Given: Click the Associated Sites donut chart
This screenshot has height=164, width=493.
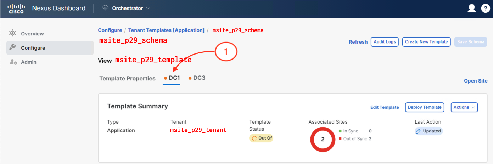Looking at the screenshot, I should pos(323,139).
